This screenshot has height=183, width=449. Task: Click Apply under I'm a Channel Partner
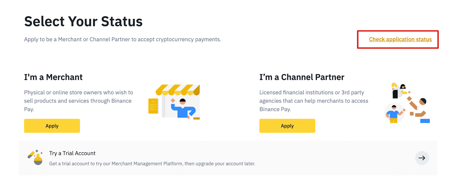coord(287,126)
